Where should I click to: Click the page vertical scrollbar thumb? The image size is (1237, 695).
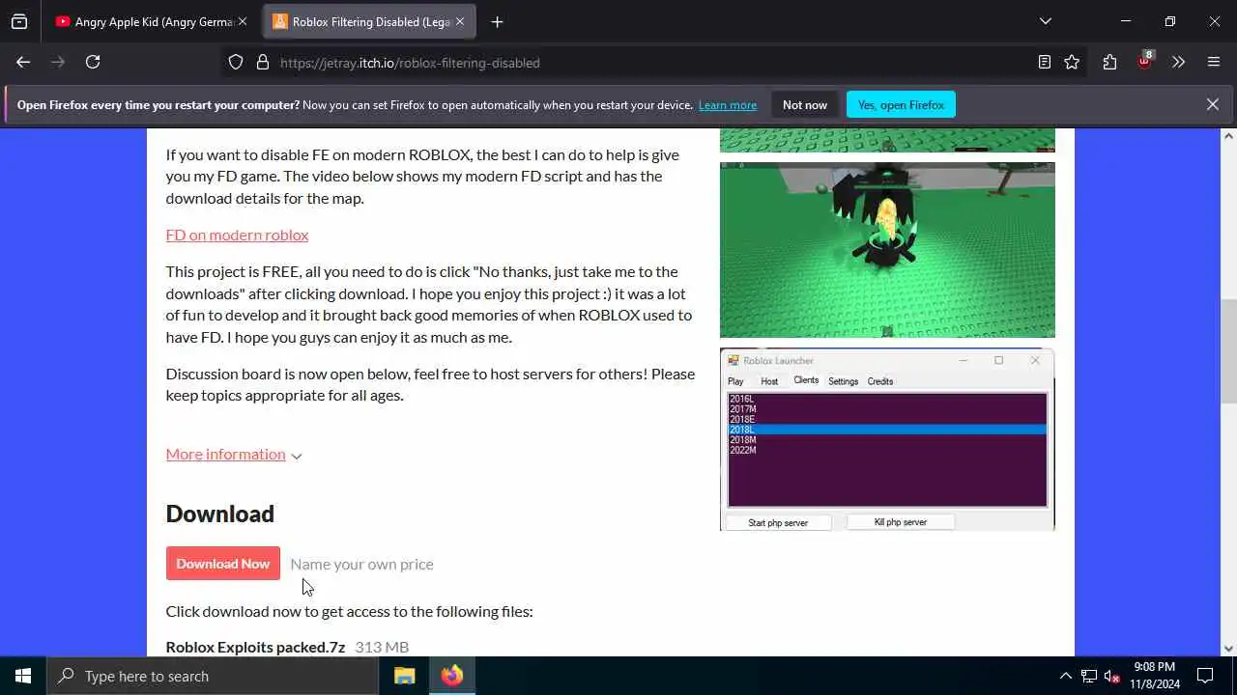1228,351
